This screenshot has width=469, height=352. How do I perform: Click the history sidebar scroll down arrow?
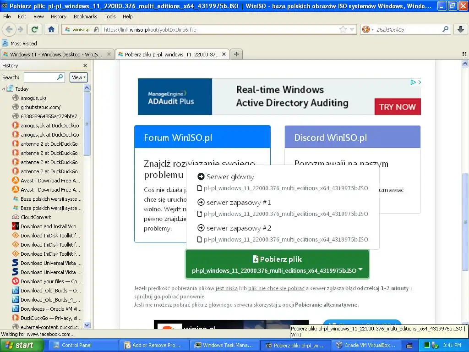[87, 325]
